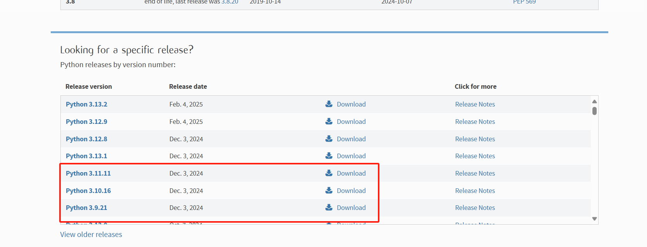
Task: Click download icon beside Python 3.12.8
Action: pyautogui.click(x=329, y=139)
